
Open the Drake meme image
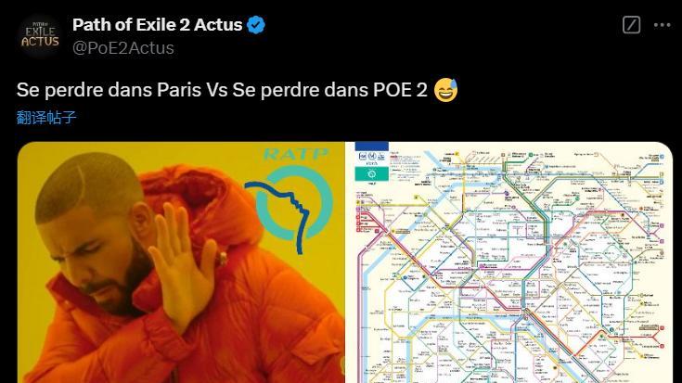tap(181, 262)
